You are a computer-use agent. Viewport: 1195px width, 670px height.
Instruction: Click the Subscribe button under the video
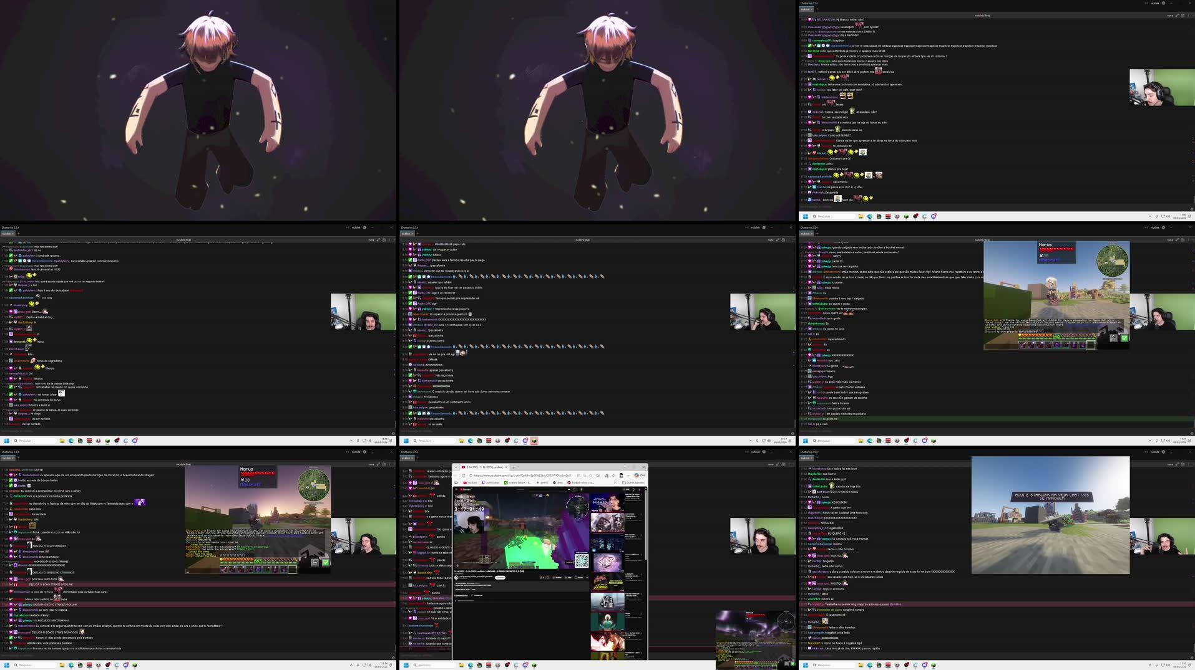[500, 578]
